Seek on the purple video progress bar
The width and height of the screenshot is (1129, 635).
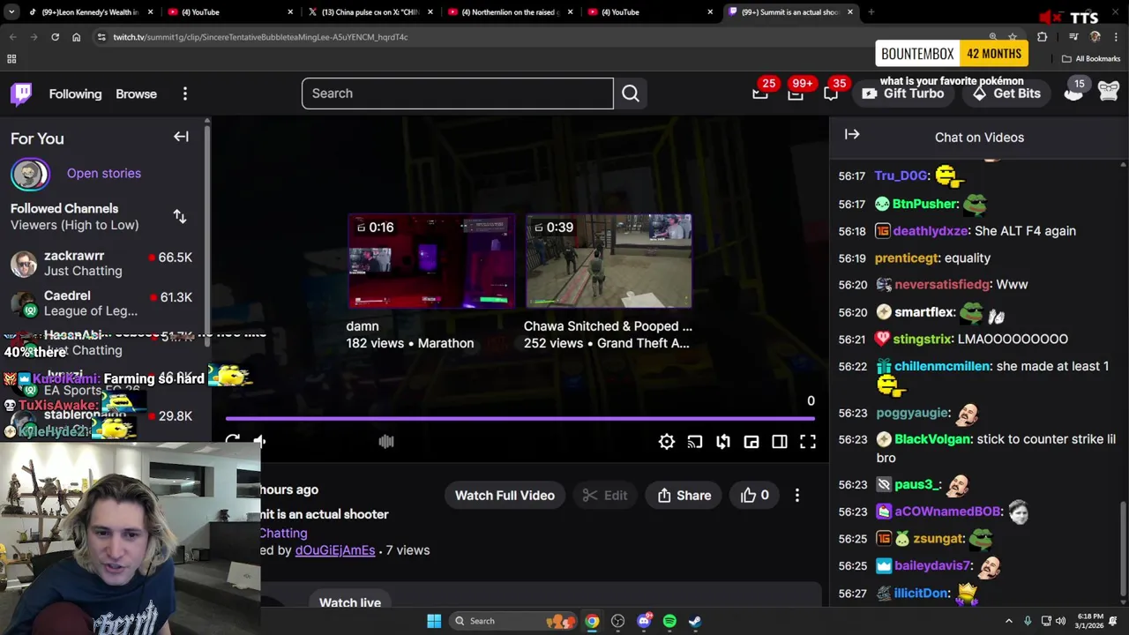point(520,419)
